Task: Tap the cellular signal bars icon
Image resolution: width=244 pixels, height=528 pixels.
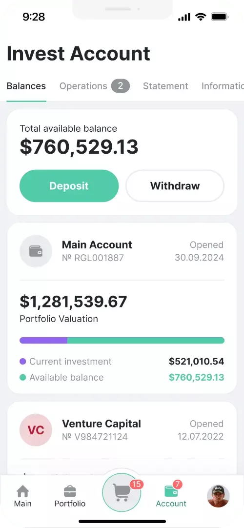Action: pyautogui.click(x=184, y=17)
